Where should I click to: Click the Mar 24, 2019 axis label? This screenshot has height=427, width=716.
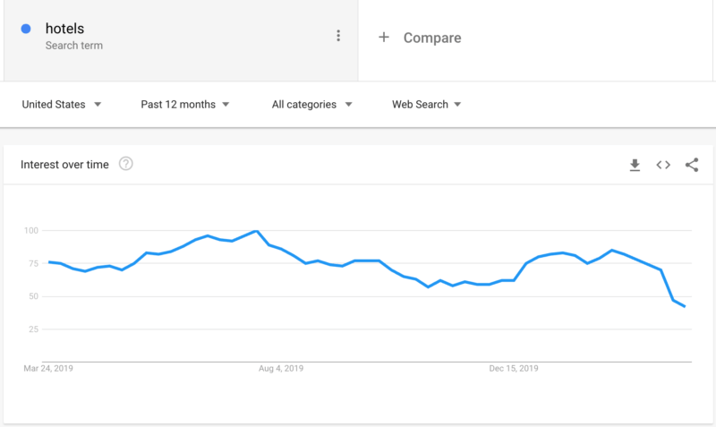50,368
